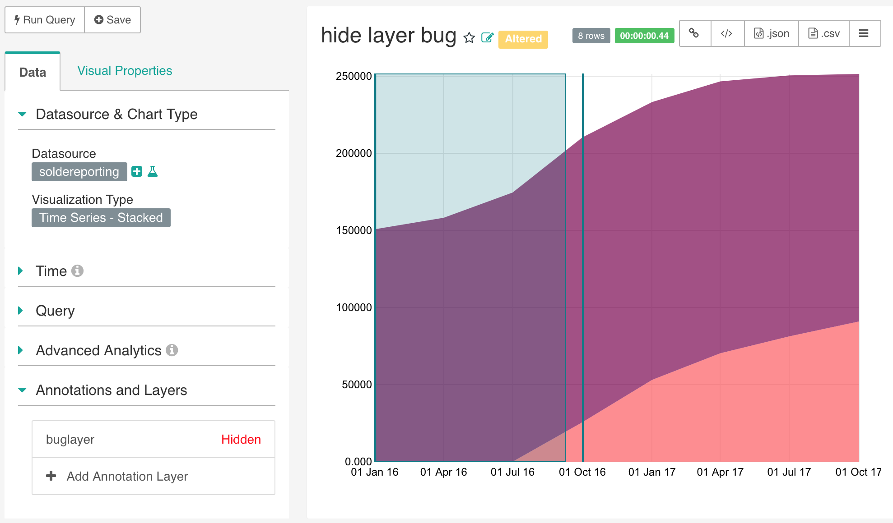893x523 pixels.
Task: Add a new metric with the plus icon
Action: click(x=137, y=171)
